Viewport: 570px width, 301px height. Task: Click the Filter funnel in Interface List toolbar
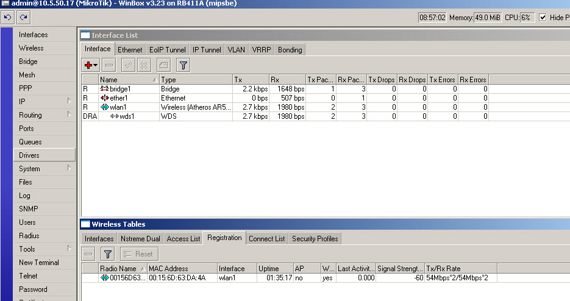point(183,65)
